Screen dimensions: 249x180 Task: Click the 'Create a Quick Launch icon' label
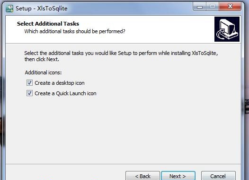(65, 93)
